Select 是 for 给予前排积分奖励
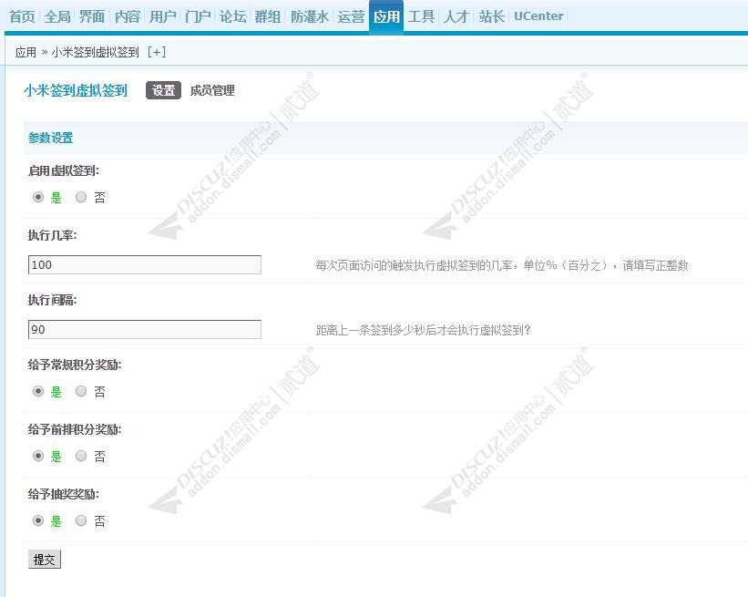Screen dimensions: 748x597 pyautogui.click(x=38, y=456)
